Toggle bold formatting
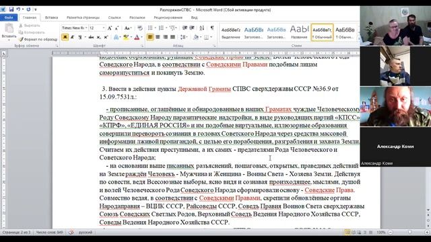This screenshot has height=242, width=431. tap(65, 37)
